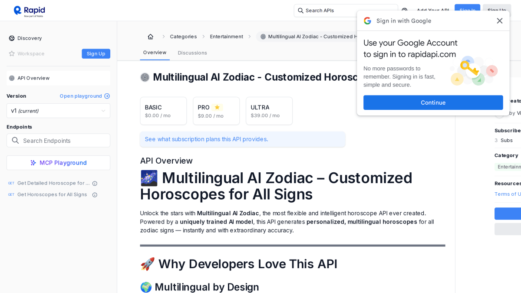Click the Search APIs input field
Image resolution: width=521 pixels, height=293 pixels.
click(x=346, y=10)
